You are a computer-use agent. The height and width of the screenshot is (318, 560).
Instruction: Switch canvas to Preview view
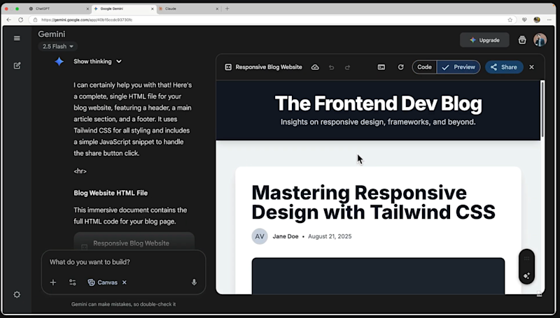coord(458,67)
